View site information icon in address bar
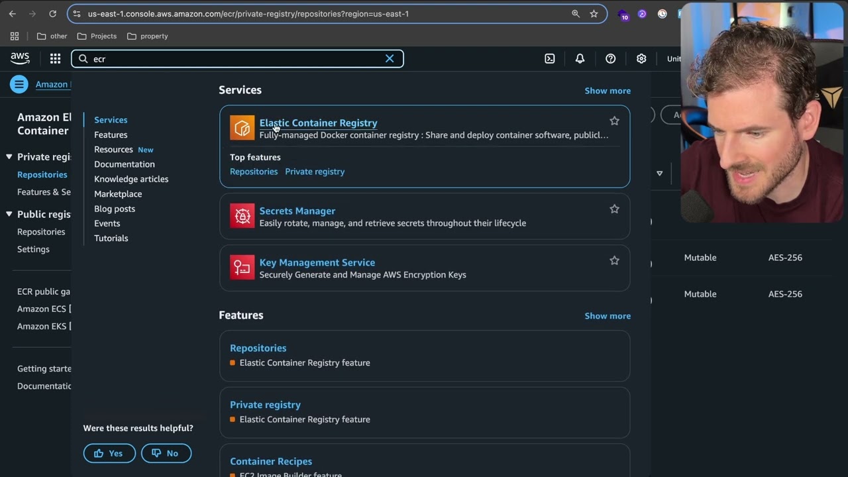 click(x=77, y=13)
